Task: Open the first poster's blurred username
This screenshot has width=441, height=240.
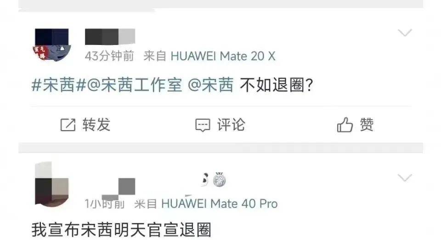Action: 110,37
